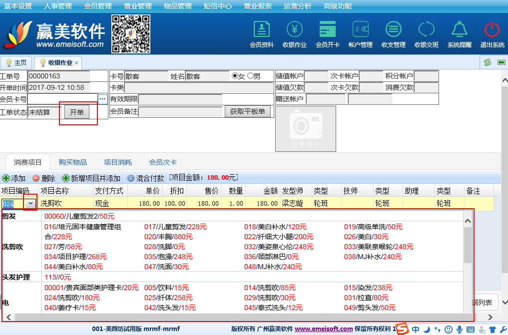Click the 获取平板单 button
The image size is (508, 335).
[x=247, y=111]
